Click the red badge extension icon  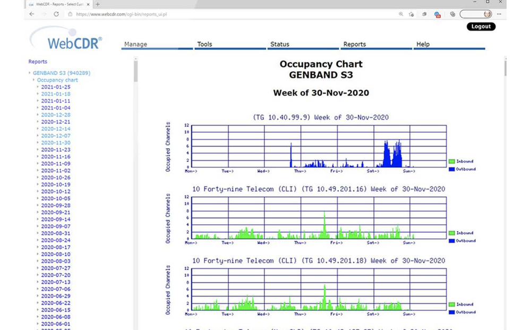click(x=437, y=14)
